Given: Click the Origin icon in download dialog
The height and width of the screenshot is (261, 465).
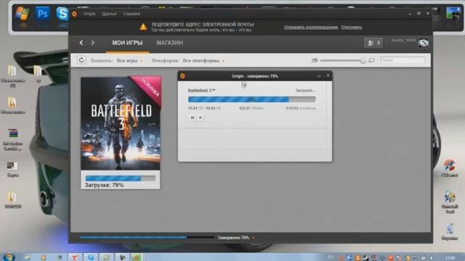Looking at the screenshot, I should pyautogui.click(x=182, y=76).
